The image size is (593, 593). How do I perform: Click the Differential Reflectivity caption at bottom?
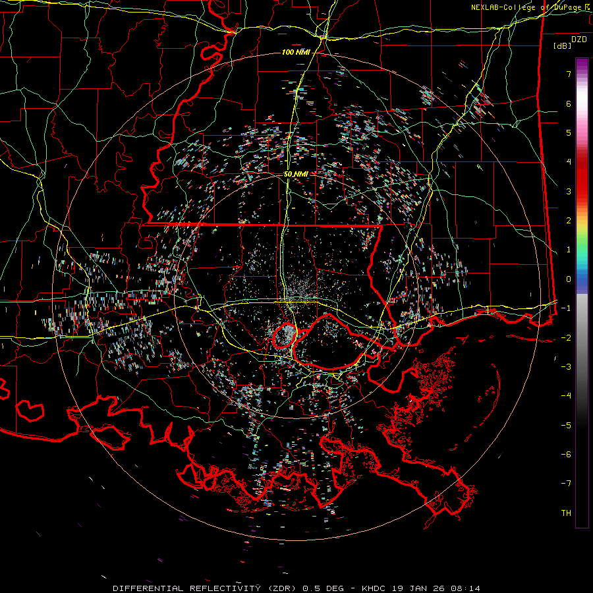(296, 588)
